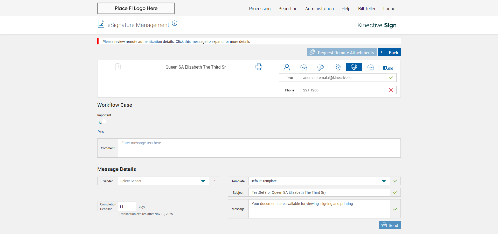
Task: Select the ID.me verification option
Action: pyautogui.click(x=388, y=68)
